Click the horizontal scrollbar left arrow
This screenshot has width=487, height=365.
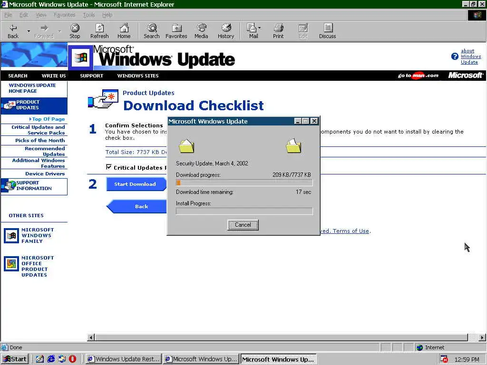[x=91, y=337]
